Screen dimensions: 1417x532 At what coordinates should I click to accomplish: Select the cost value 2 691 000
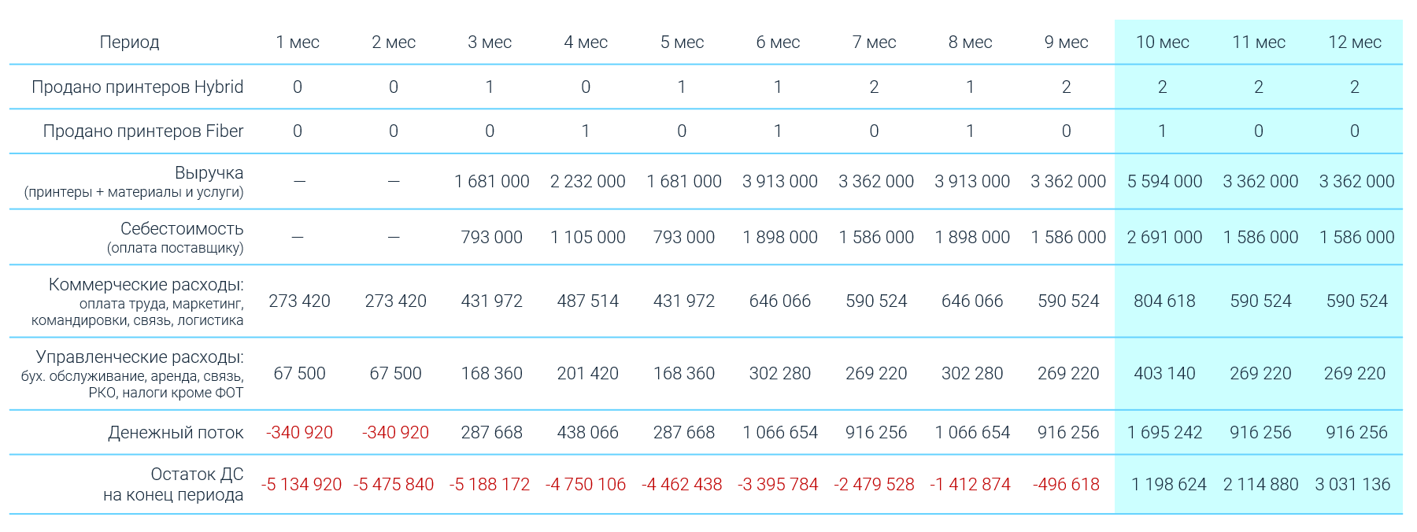1164,238
